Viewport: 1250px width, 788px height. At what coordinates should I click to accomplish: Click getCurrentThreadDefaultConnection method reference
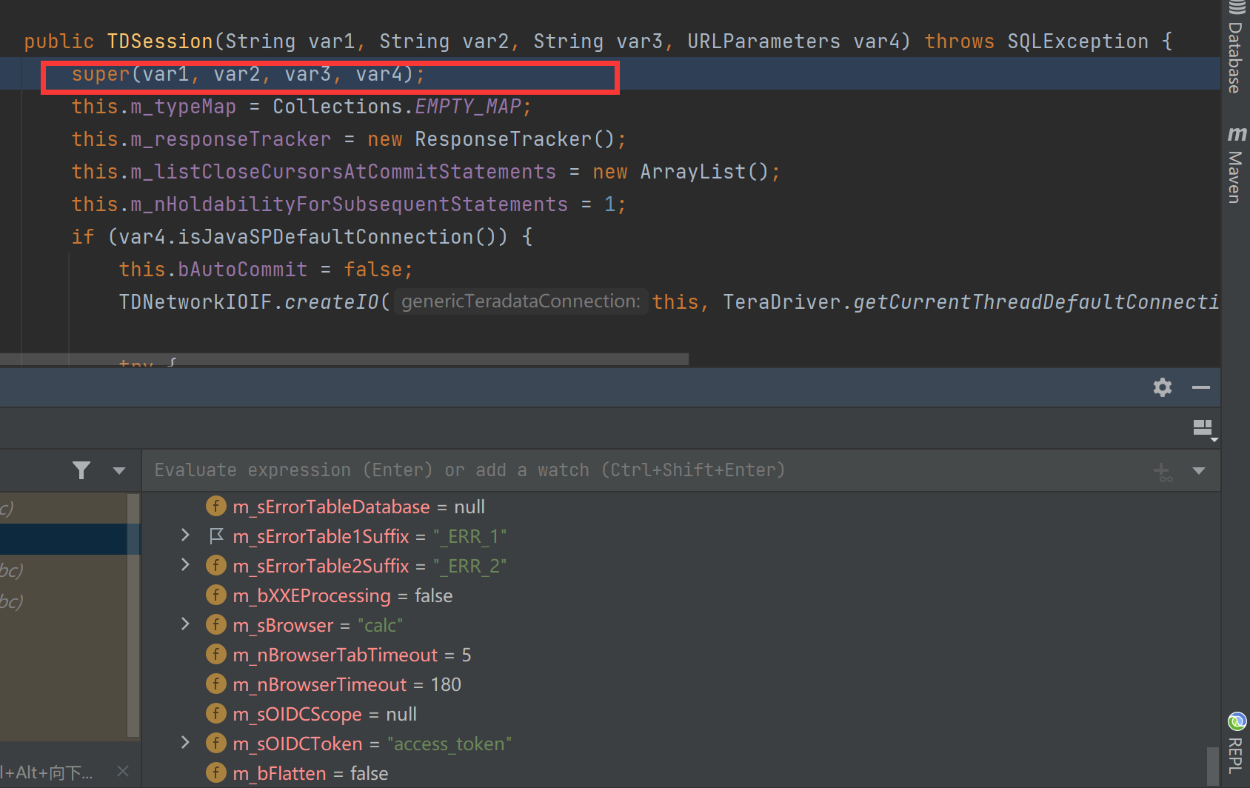(1035, 302)
